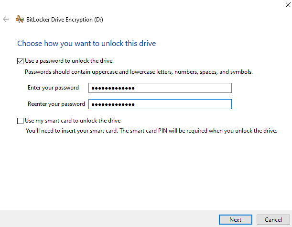Click the 'You'll need to insert your smart card' text
This screenshot has height=227, width=292.
click(x=151, y=131)
